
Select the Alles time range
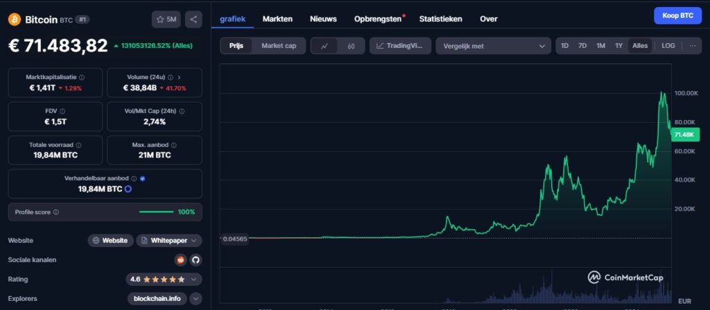click(x=640, y=46)
